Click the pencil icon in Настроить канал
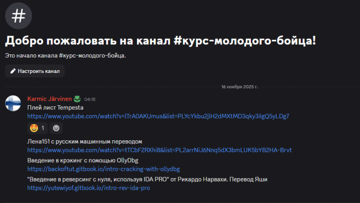This screenshot has width=360, height=203. click(x=13, y=71)
